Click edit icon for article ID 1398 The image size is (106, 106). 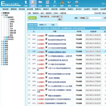[x=46, y=51]
